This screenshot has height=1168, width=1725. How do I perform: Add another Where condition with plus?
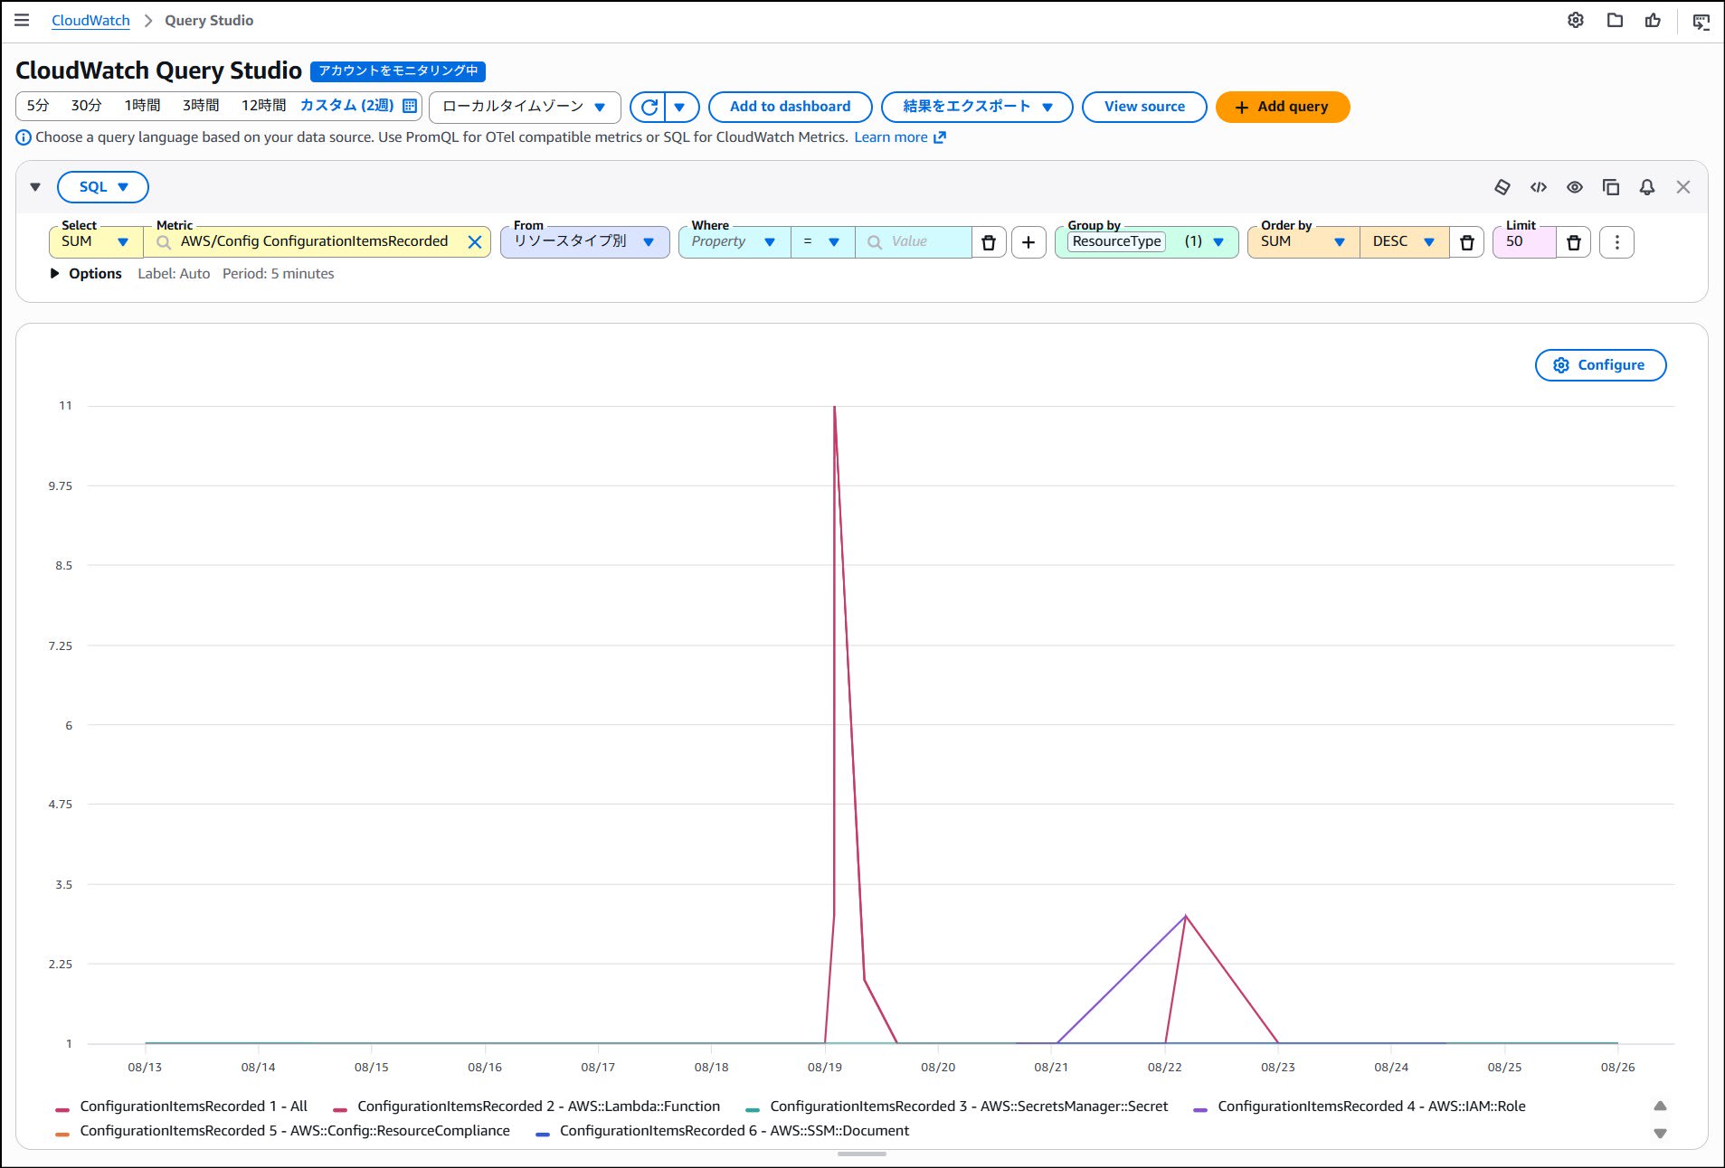[x=1028, y=242]
